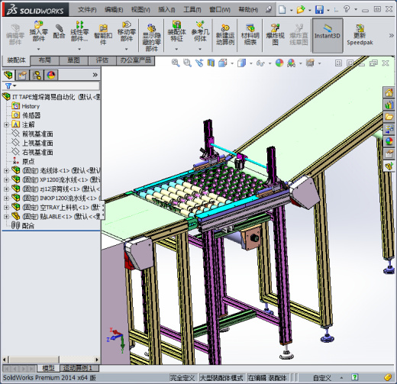Click the 智能扣件 (Smart Fasteners) icon
Screen dimensions: 397x384
coord(103,34)
